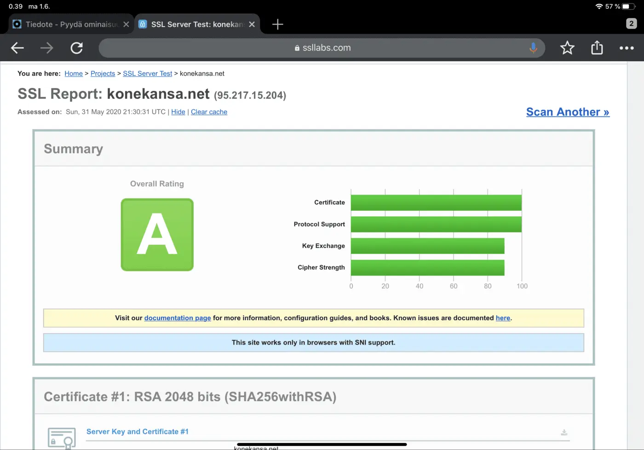The image size is (644, 450).
Task: Download certificate via the download icon
Action: click(564, 432)
